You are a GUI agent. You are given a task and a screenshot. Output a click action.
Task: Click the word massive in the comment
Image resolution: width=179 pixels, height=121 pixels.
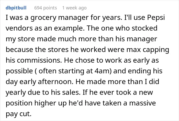[x=142, y=103]
